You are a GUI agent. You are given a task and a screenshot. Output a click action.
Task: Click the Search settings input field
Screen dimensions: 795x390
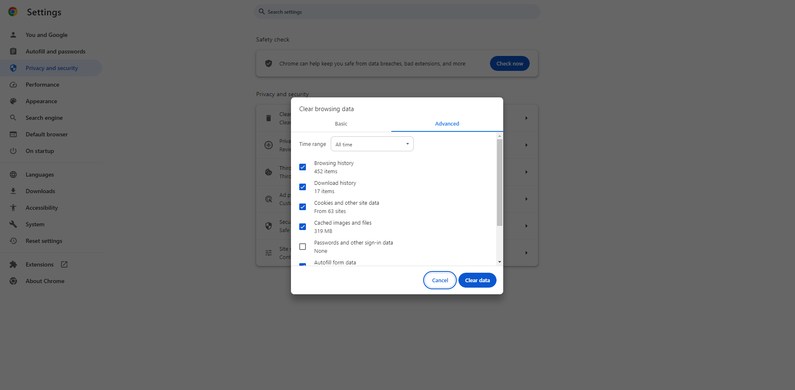(397, 11)
